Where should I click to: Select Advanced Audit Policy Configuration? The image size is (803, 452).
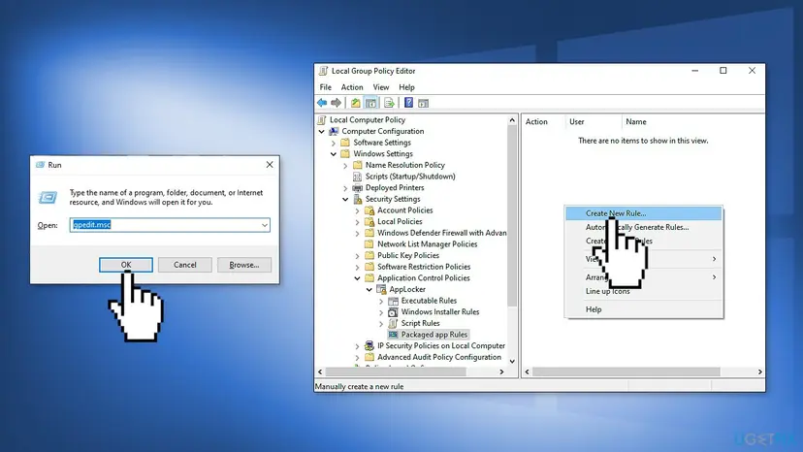(x=439, y=357)
